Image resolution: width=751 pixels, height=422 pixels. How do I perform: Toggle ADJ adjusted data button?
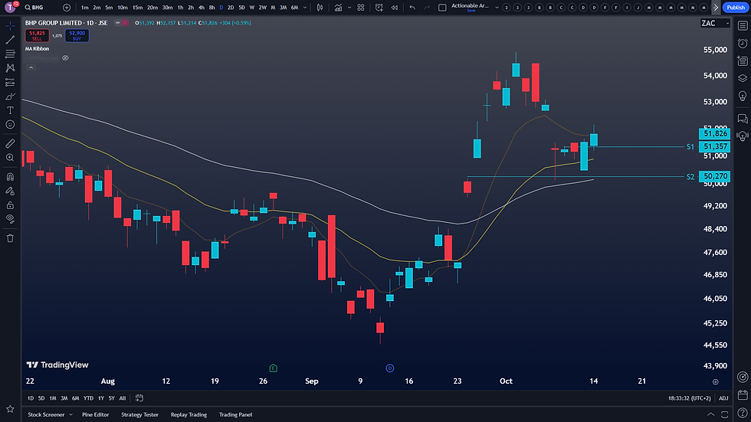723,398
